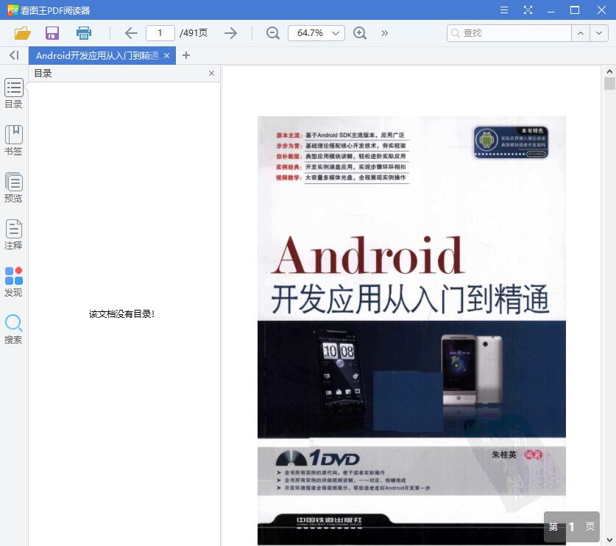Click the page number input field
This screenshot has width=616, height=546.
pos(160,32)
